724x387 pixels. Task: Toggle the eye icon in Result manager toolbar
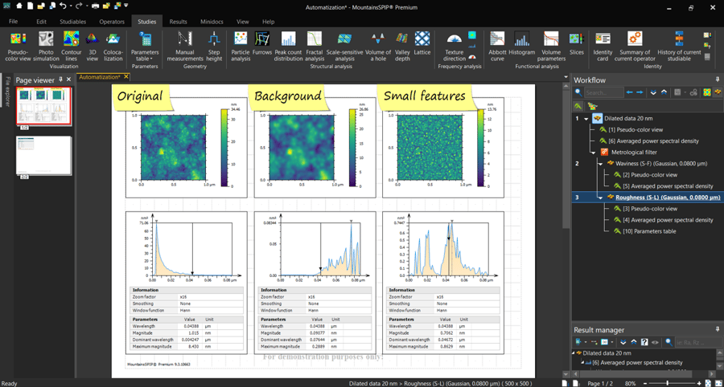pos(654,342)
